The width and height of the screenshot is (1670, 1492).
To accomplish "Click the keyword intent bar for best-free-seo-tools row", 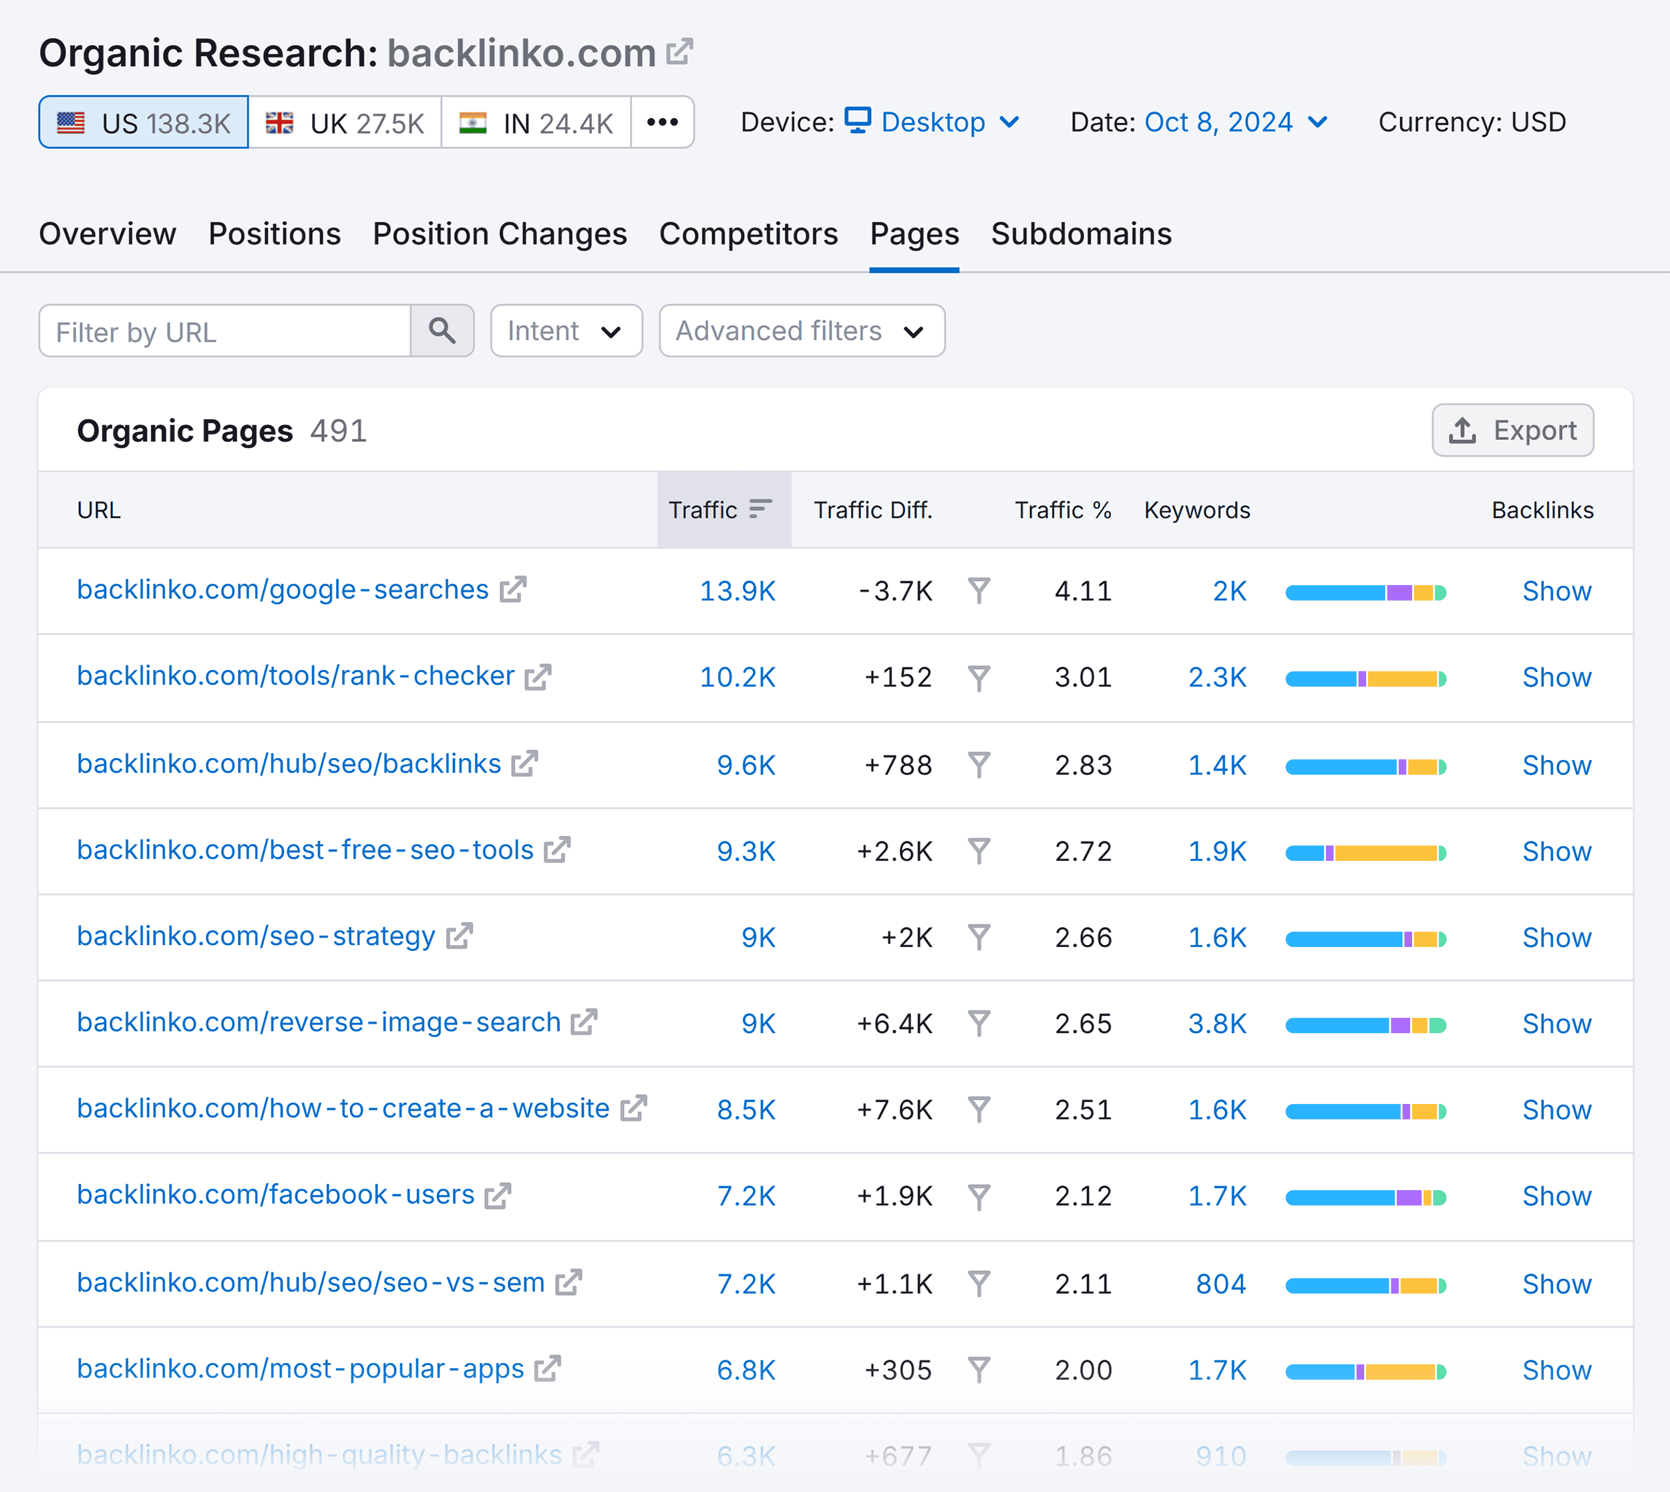I will (x=1366, y=854).
